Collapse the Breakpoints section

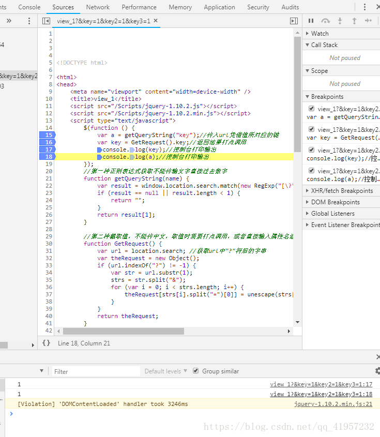point(341,97)
